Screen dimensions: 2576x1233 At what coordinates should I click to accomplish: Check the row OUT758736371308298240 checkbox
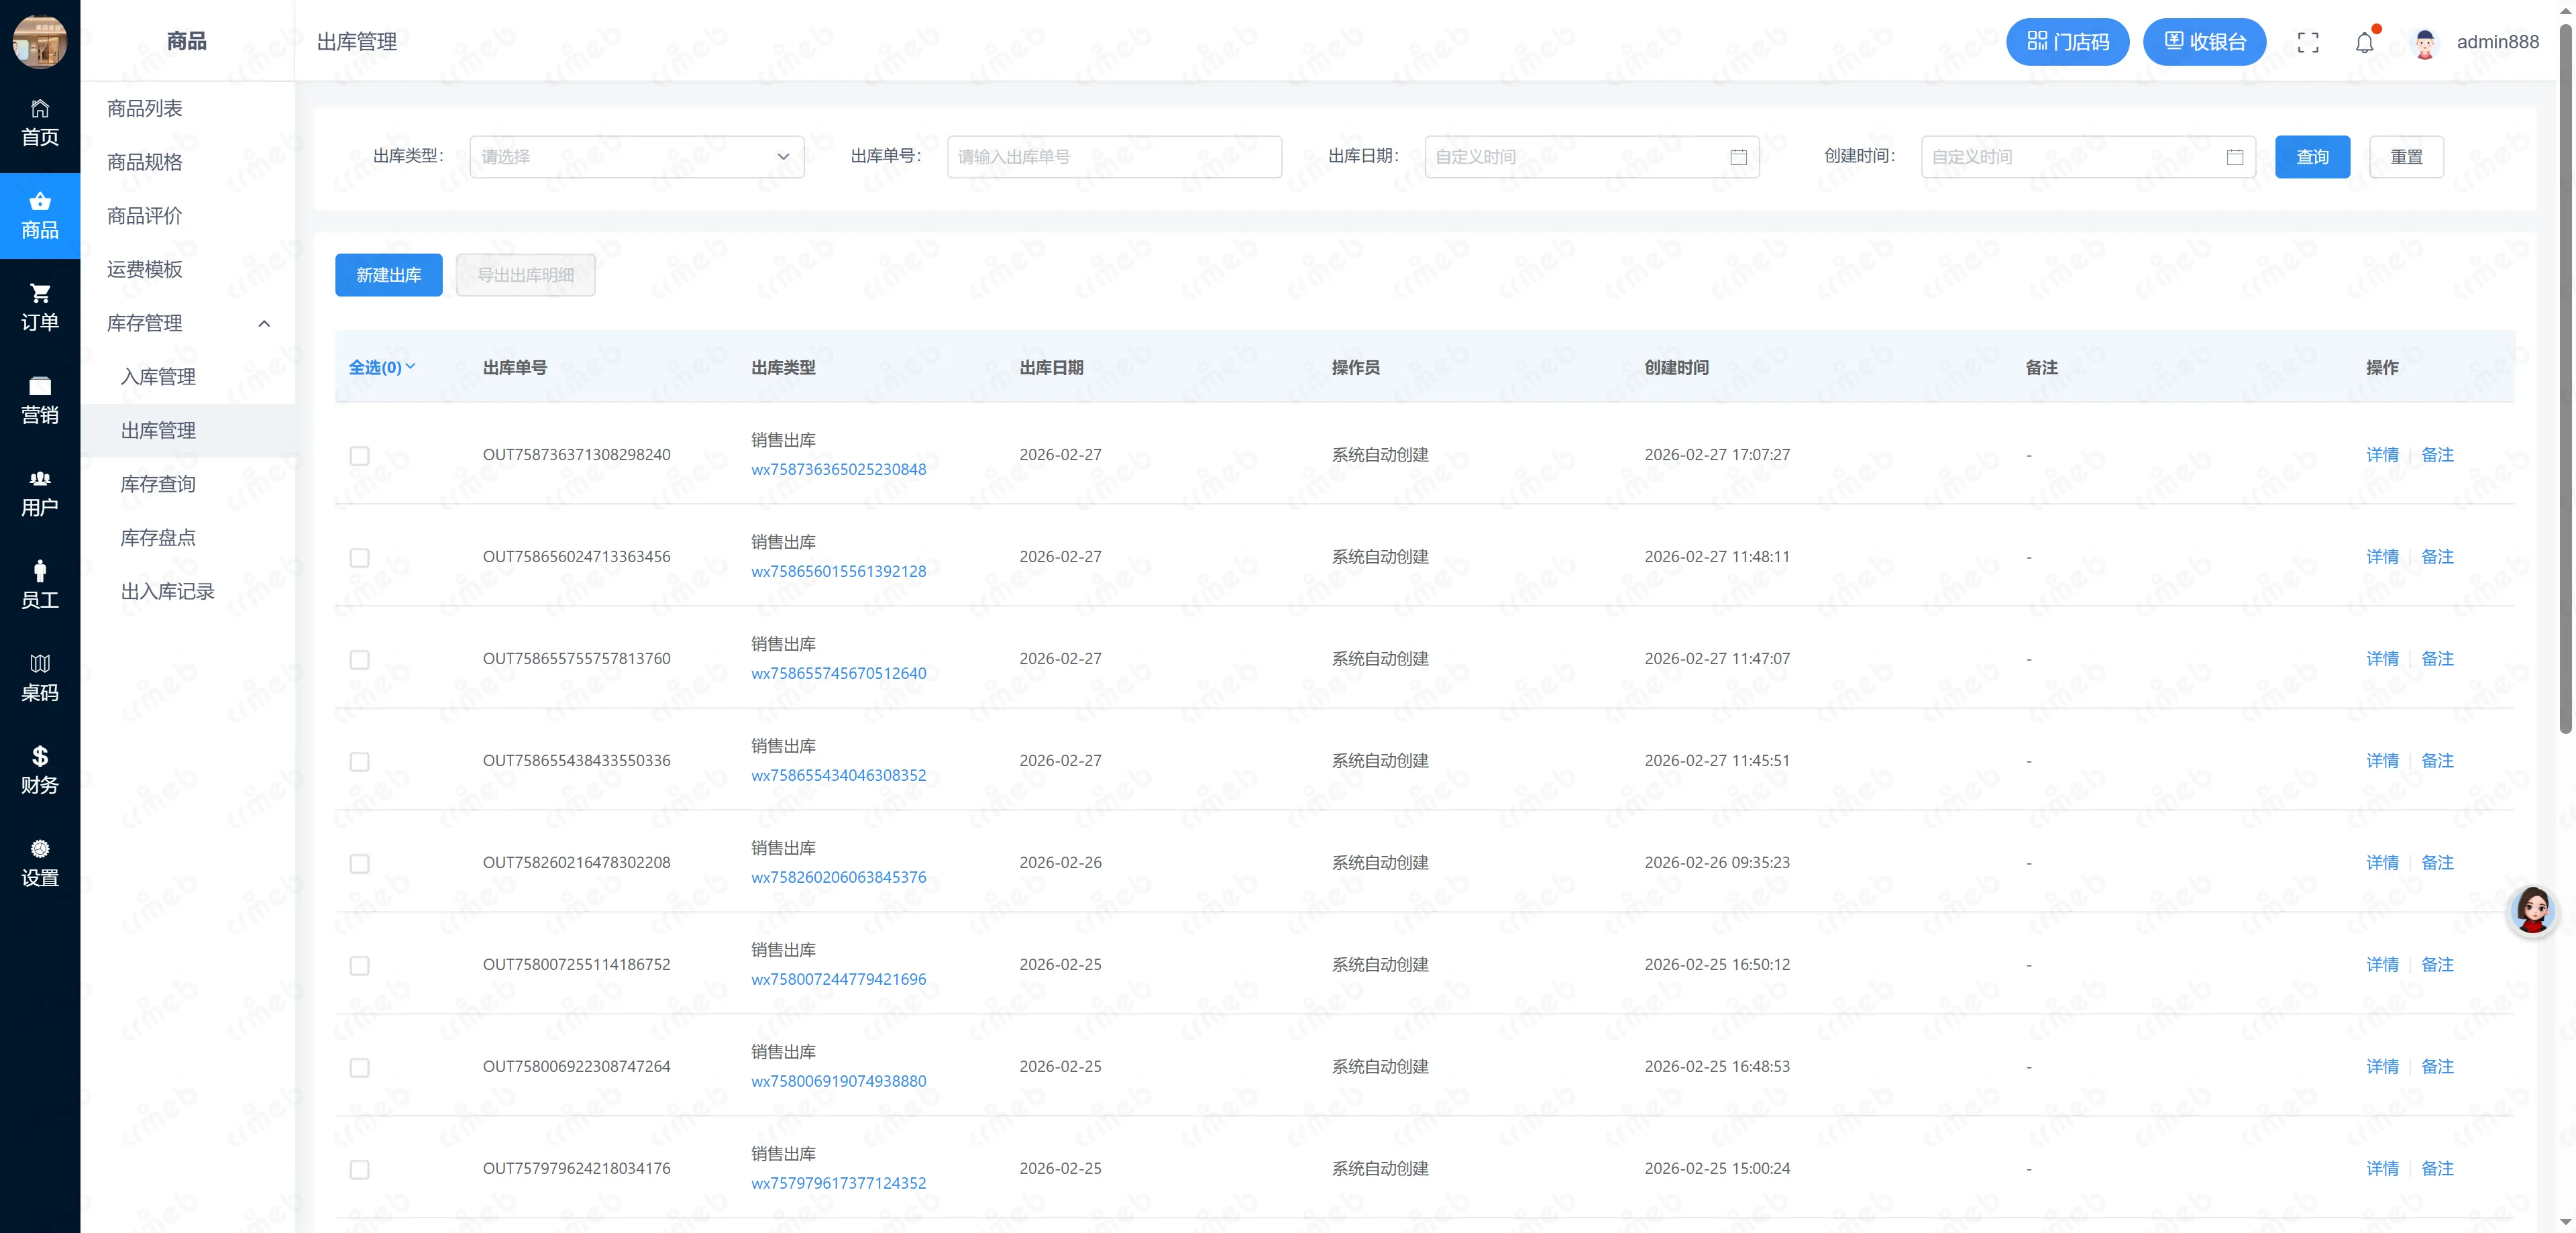(x=359, y=456)
